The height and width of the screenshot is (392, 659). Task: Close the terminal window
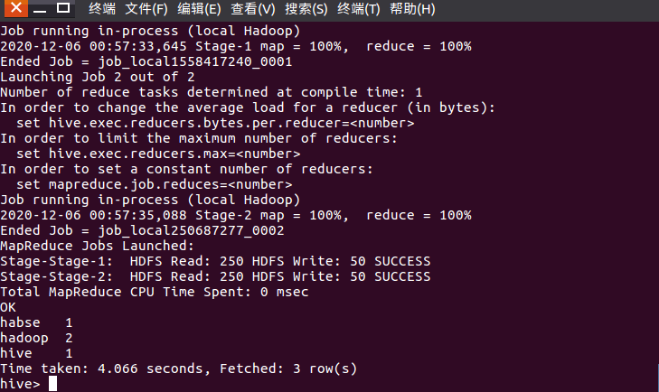tap(16, 7)
